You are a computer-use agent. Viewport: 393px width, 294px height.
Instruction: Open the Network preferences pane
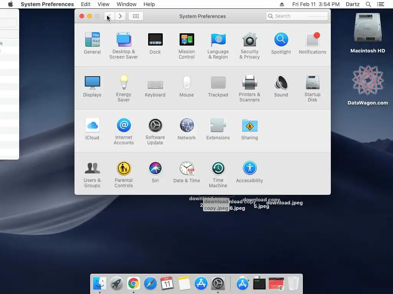pos(187,129)
